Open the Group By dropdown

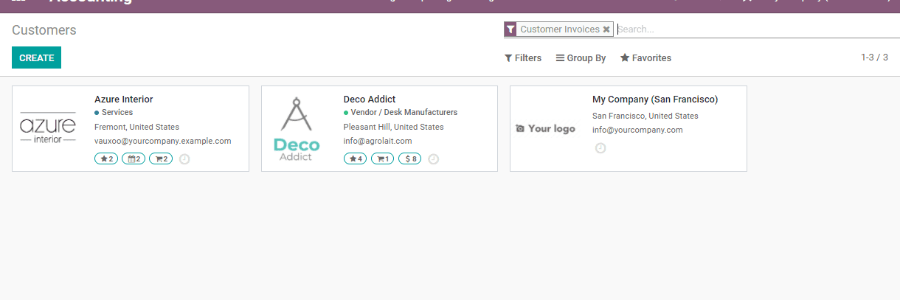(x=581, y=57)
